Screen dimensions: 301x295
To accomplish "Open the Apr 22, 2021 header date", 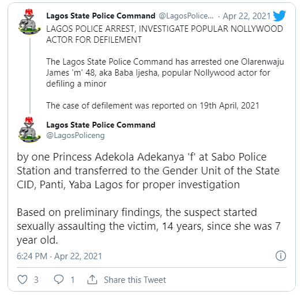I will click(247, 16).
